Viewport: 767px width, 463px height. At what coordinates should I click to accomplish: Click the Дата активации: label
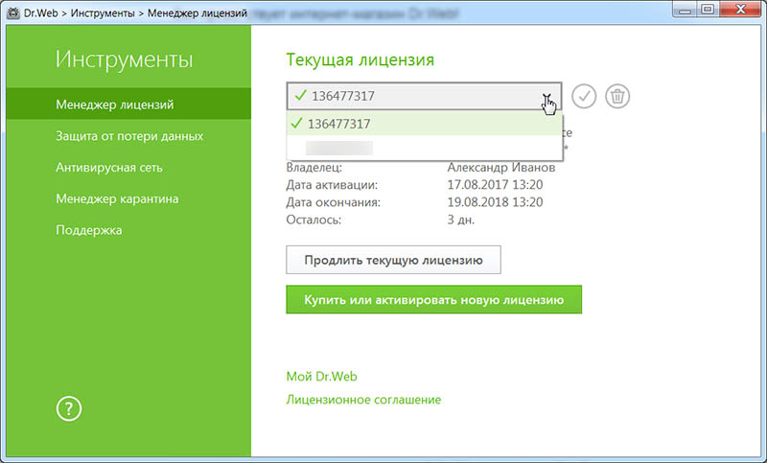pyautogui.click(x=332, y=185)
